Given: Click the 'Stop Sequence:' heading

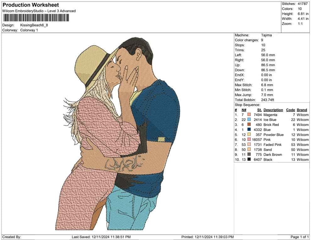Looking at the screenshot, I should [247, 105].
